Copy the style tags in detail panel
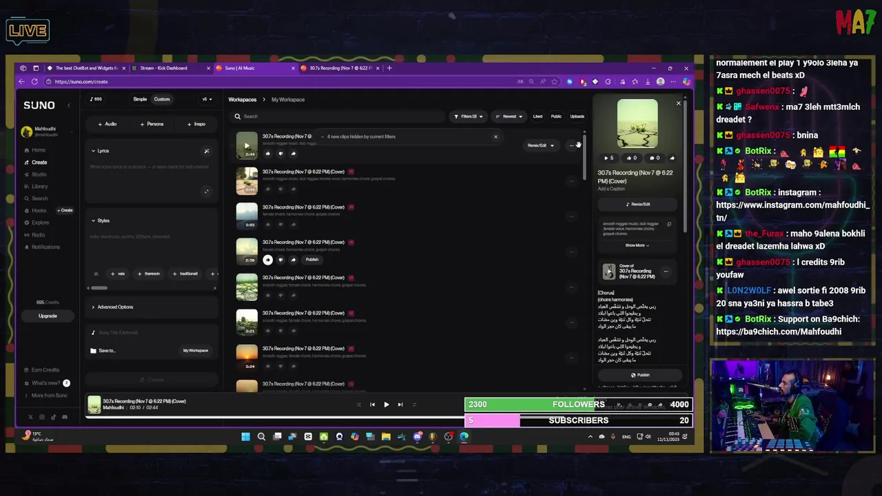Image resolution: width=882 pixels, height=496 pixels. (x=669, y=224)
